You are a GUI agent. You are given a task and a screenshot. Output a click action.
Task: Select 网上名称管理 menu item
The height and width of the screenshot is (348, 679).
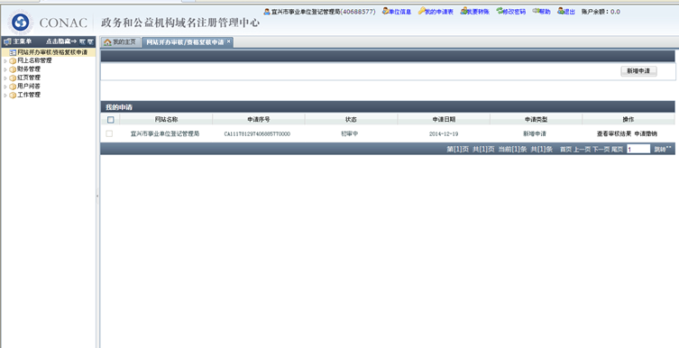34,60
